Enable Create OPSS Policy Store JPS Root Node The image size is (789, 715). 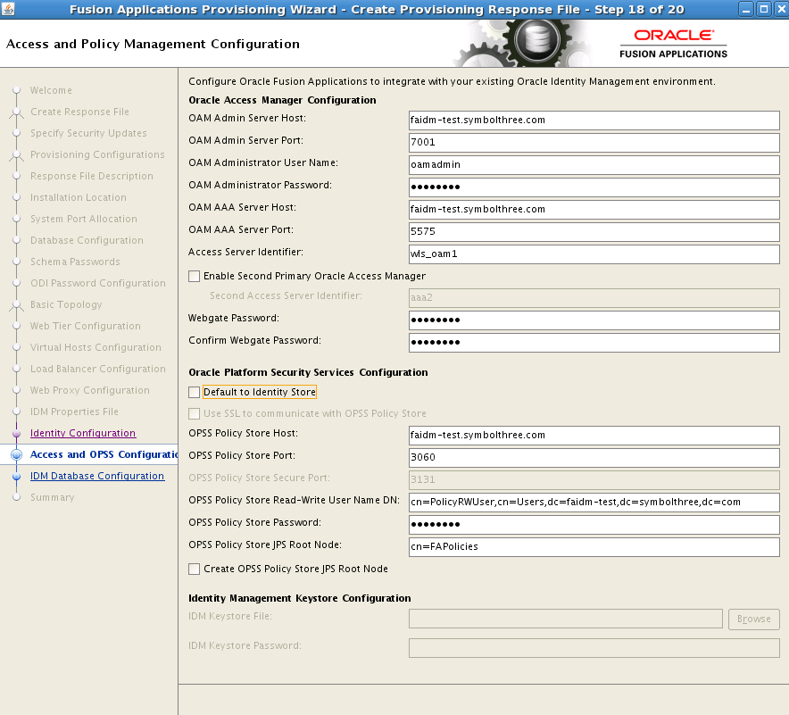coord(195,569)
